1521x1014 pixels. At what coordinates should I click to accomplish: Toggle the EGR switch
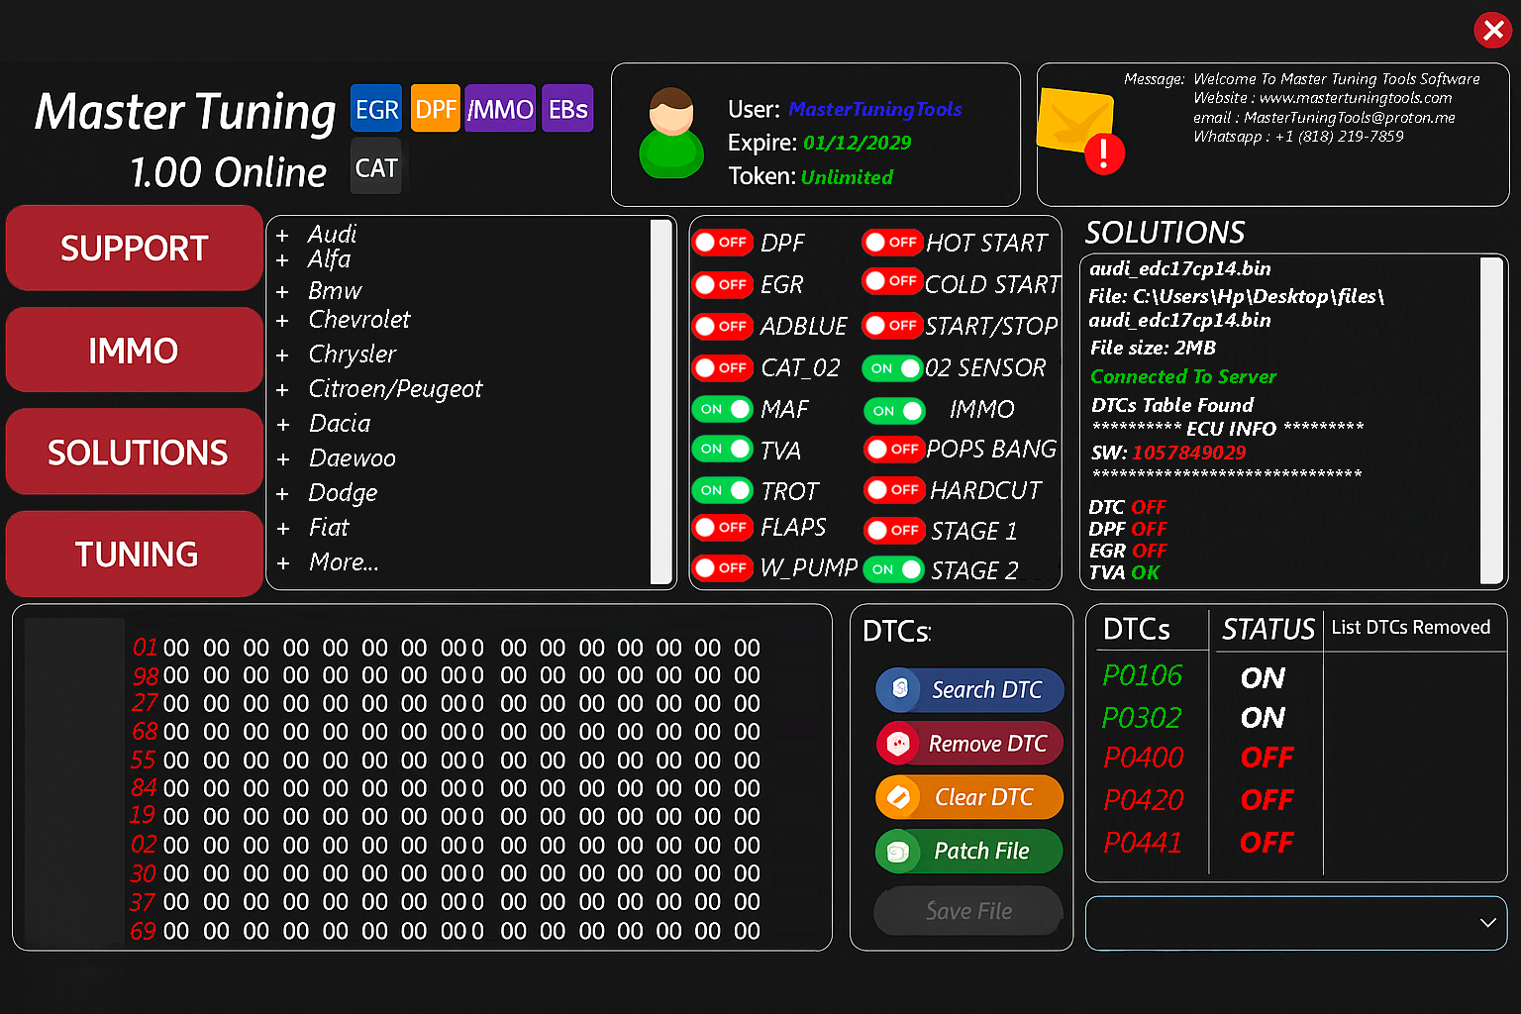point(723,285)
